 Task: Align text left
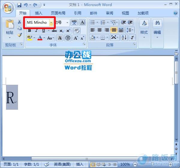[x=92, y=30]
